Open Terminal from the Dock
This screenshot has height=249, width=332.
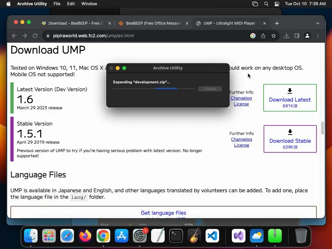point(176,236)
